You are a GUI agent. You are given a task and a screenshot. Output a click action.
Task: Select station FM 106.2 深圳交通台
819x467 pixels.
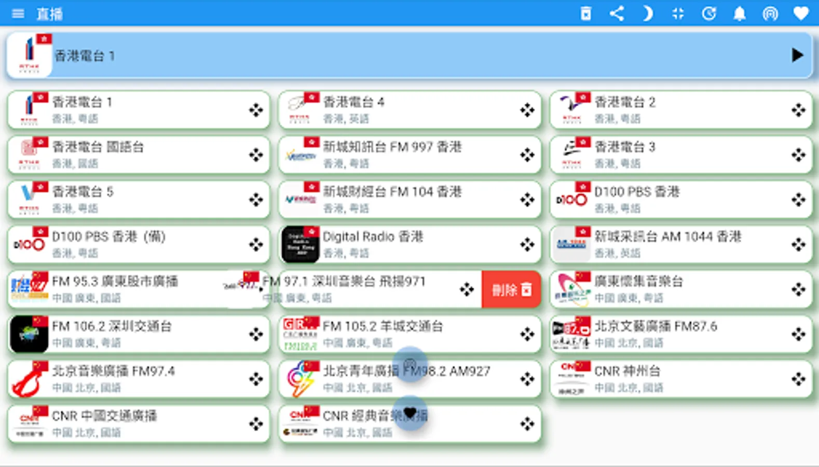click(x=139, y=334)
